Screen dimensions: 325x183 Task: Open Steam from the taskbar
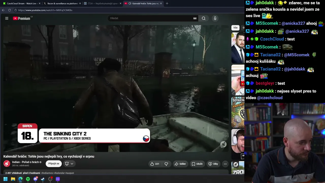pos(43,179)
